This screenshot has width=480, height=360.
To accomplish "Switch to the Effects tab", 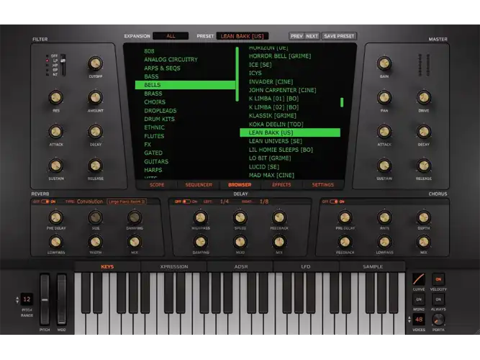I will coord(281,185).
